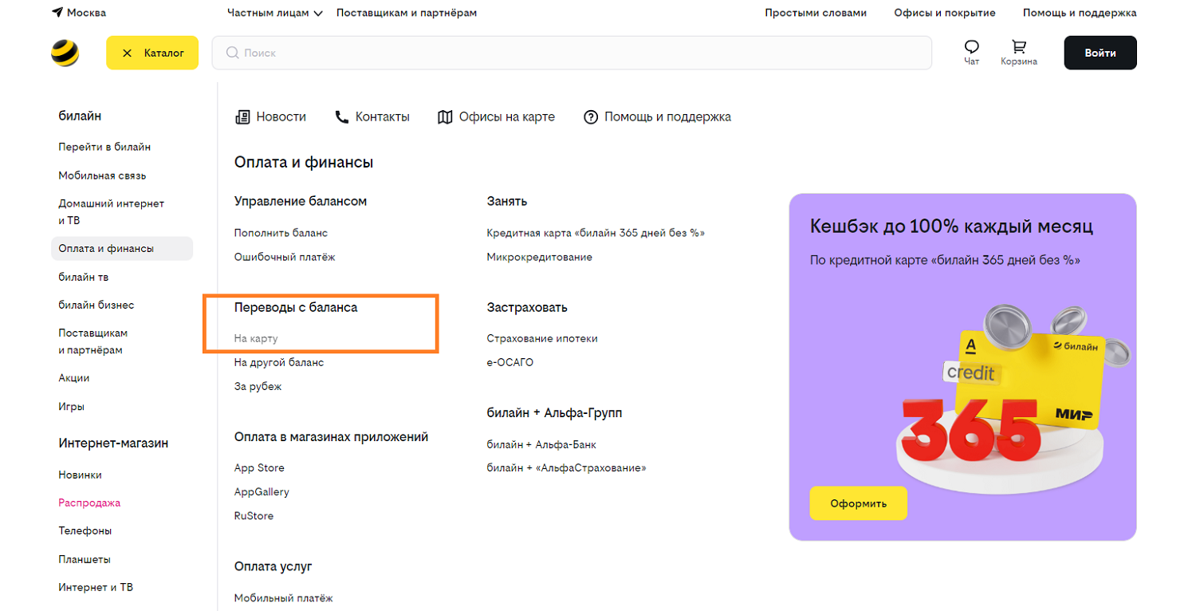Open the Пополнить баланс link
Viewport: 1196px width, 611px height.
point(281,233)
